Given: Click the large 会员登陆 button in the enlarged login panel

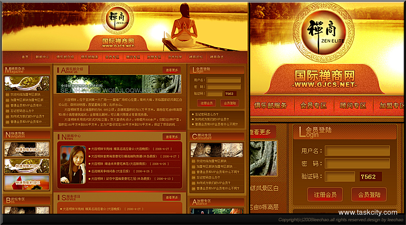Looking at the screenshot, I should 369,194.
